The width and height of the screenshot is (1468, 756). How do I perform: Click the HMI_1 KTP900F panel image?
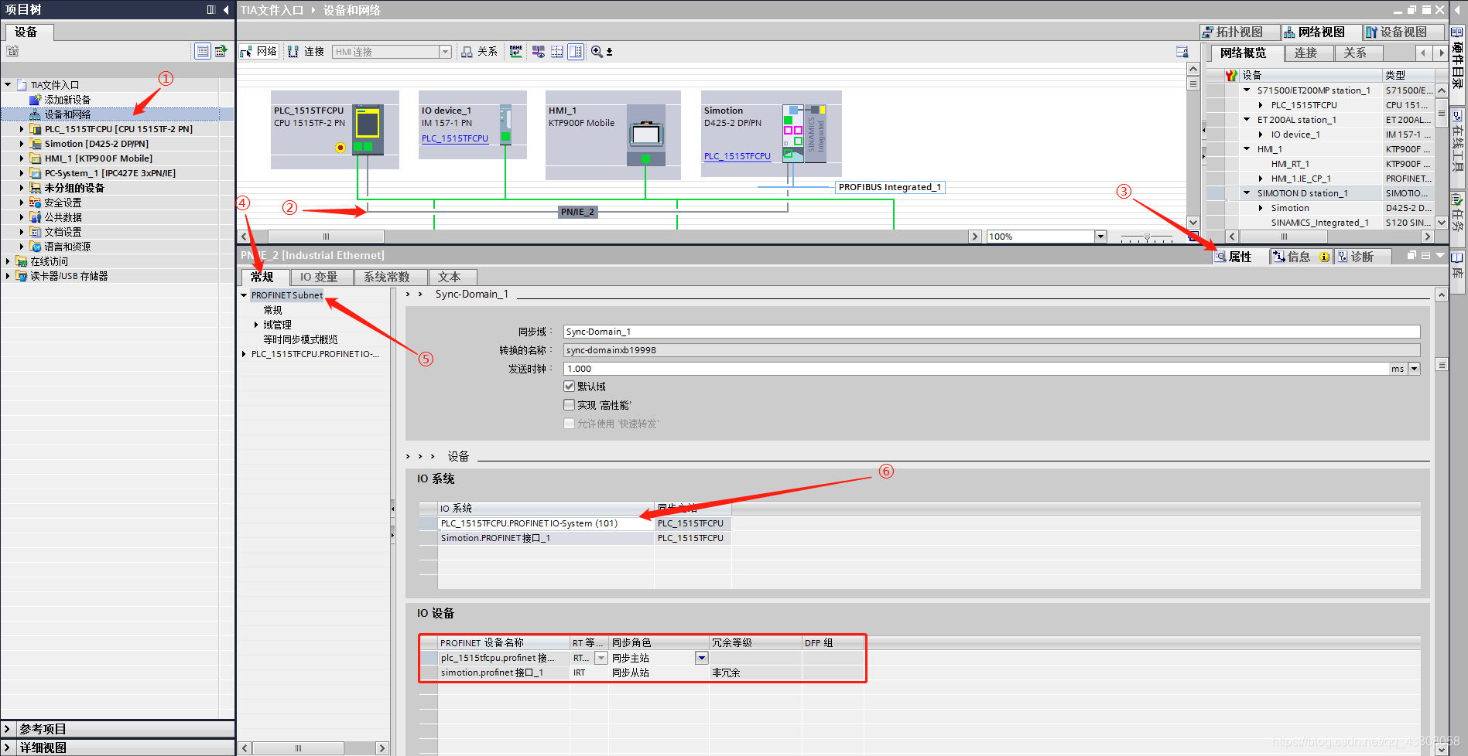(645, 135)
